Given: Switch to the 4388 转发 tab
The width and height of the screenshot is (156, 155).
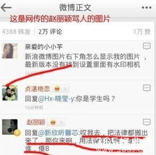Looking at the screenshot, I should click(x=16, y=32).
